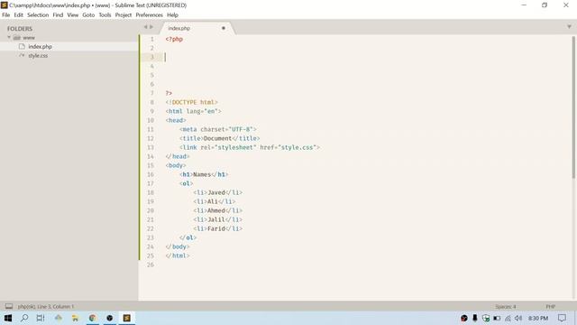Image resolution: width=577 pixels, height=325 pixels.
Task: Click the volume speaker tray icon
Action: click(x=518, y=318)
